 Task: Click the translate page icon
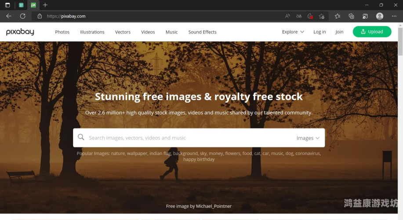pos(299,16)
